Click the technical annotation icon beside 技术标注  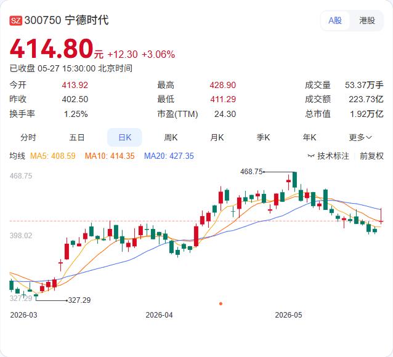(311, 156)
